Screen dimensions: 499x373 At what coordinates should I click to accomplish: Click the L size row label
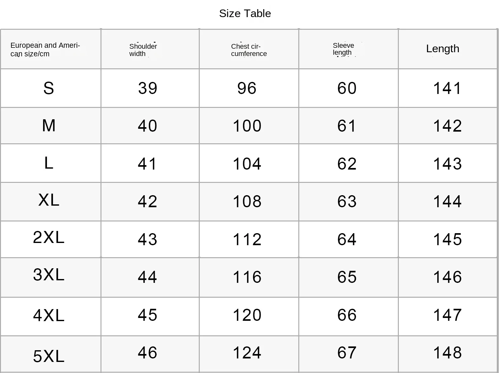49,163
